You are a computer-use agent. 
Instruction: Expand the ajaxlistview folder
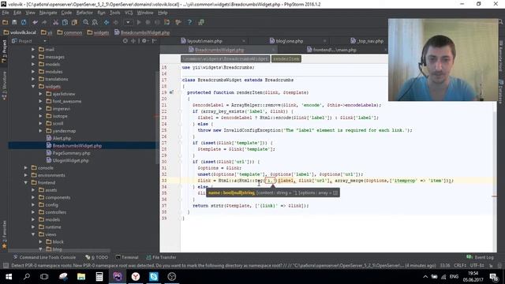[40, 94]
